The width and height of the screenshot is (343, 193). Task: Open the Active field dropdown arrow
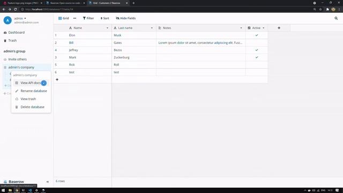point(263,28)
